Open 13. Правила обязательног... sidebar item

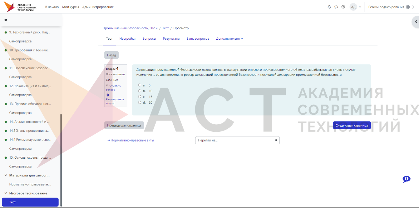click(x=30, y=104)
